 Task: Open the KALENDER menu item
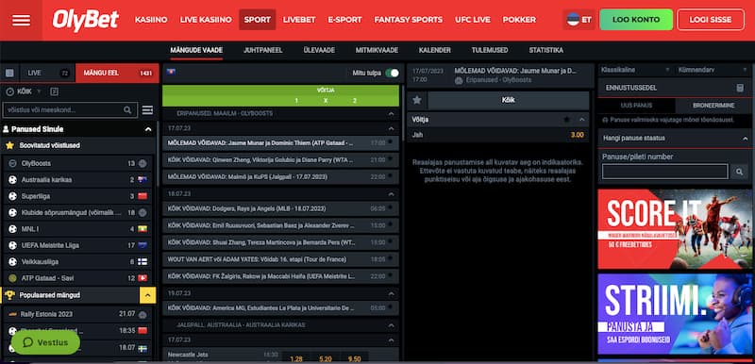pos(435,50)
